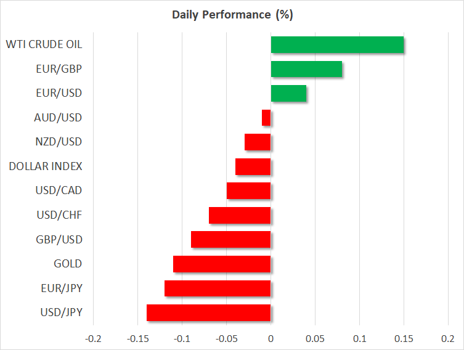Click the 0.15 x-axis tick label
464x350 pixels.
[404, 338]
